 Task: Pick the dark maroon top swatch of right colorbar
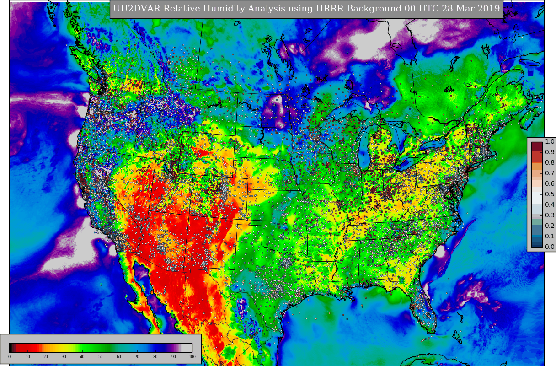537,145
